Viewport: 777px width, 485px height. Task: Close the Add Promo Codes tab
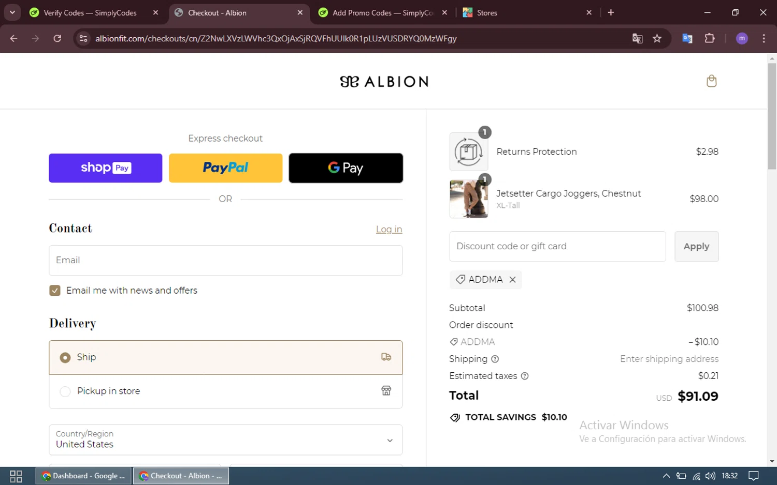tap(444, 12)
